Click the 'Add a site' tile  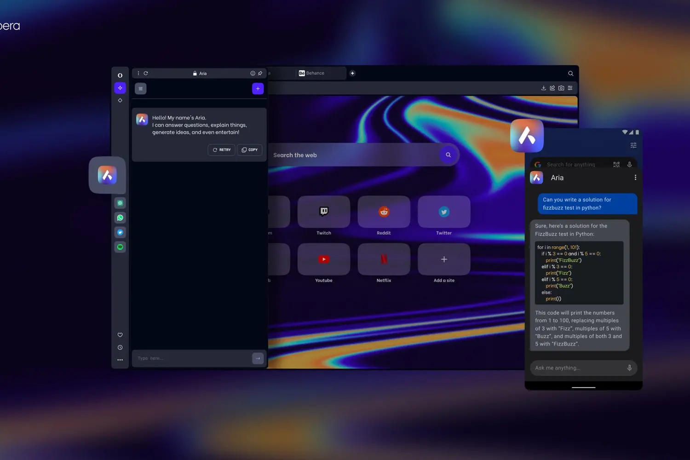(444, 259)
